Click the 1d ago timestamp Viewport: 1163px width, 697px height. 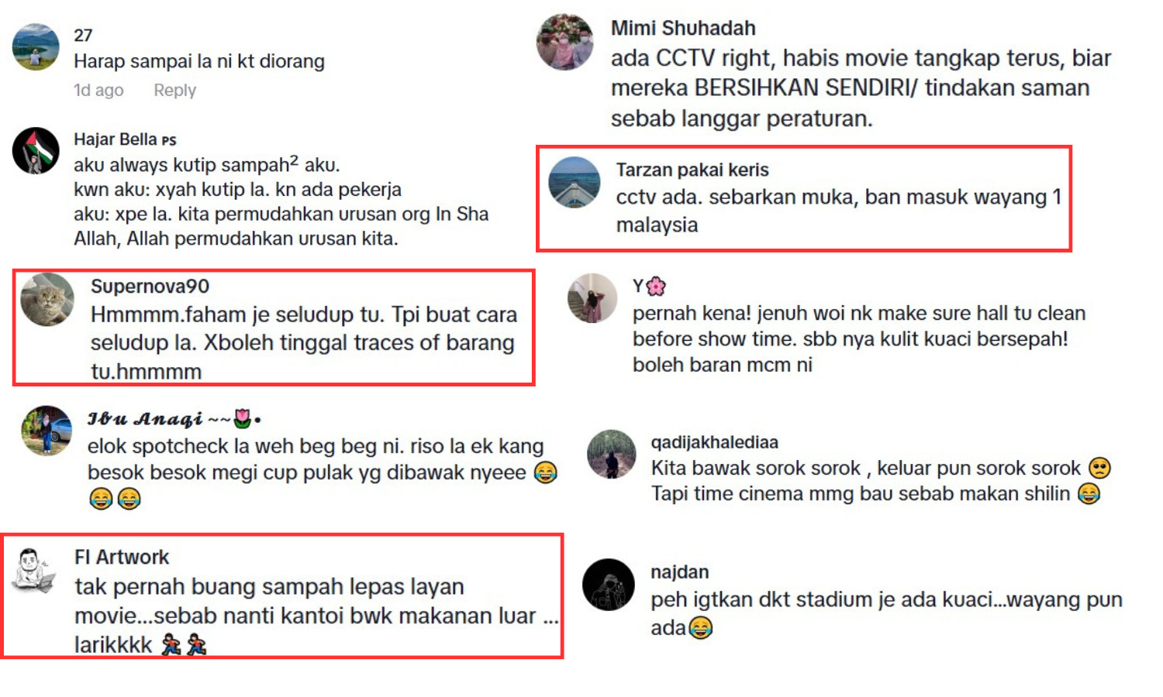pos(98,90)
